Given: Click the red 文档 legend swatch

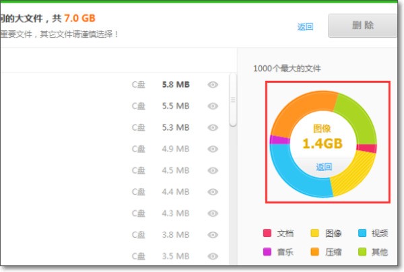Looking at the screenshot, I should click(x=267, y=233).
